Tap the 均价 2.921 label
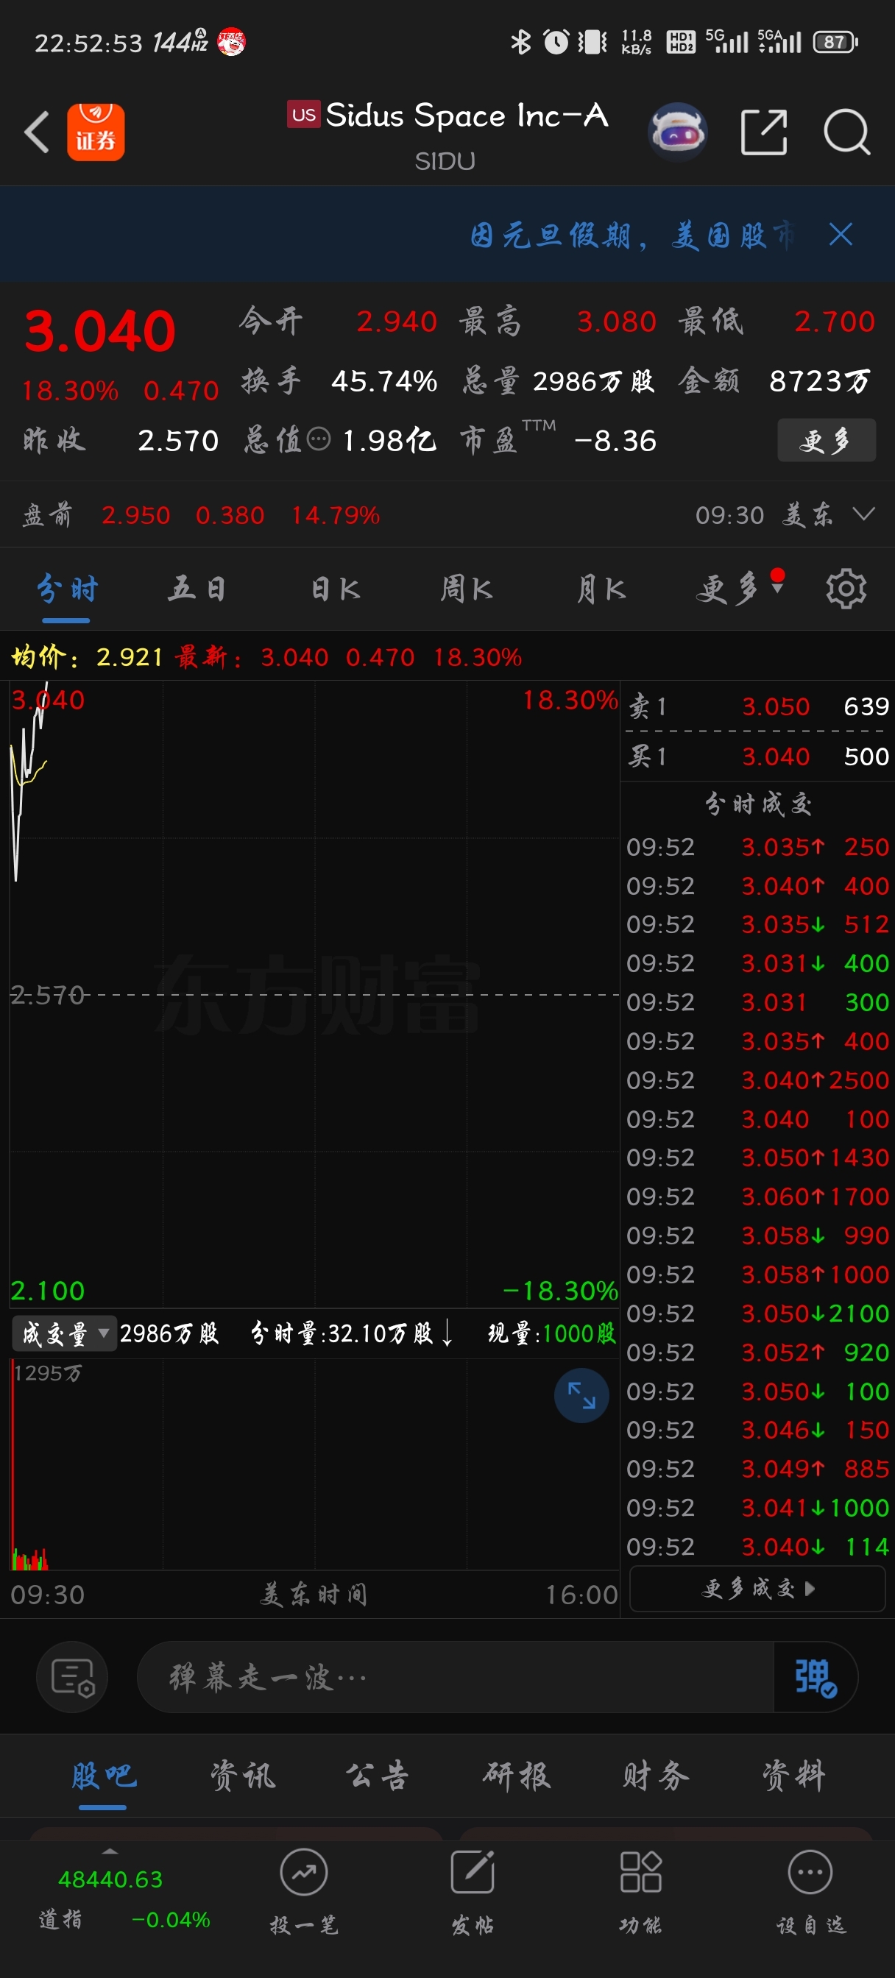This screenshot has width=895, height=1978. tap(86, 657)
